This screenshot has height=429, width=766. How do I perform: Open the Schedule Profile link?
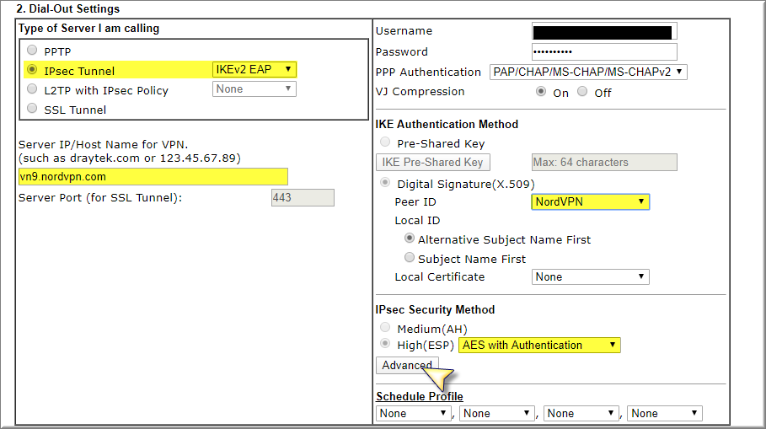[x=420, y=396]
